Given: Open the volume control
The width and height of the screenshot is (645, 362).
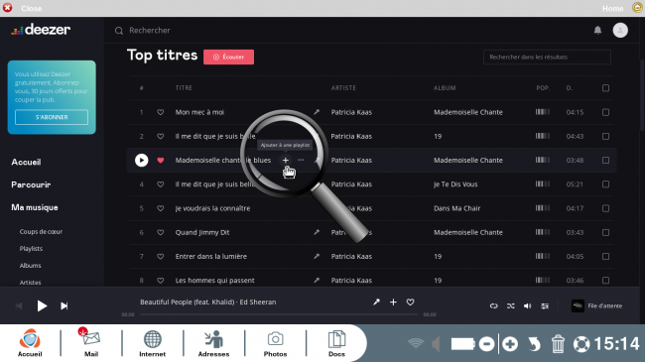Looking at the screenshot, I should (x=527, y=305).
